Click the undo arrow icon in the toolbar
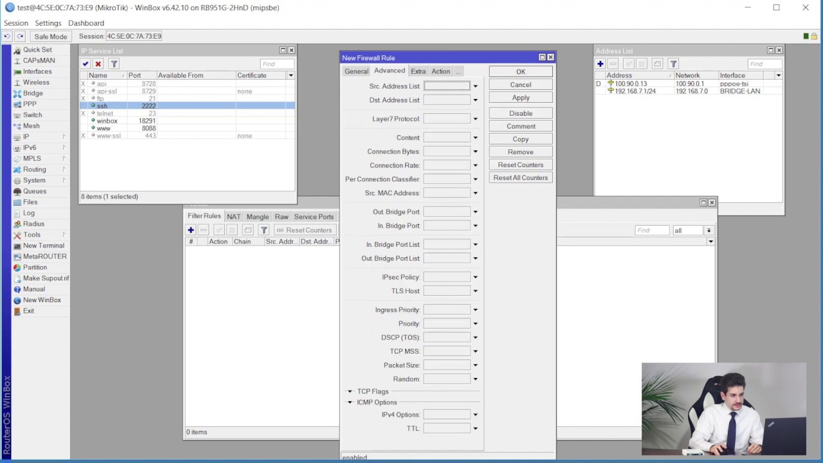Image resolution: width=823 pixels, height=463 pixels. 7,37
